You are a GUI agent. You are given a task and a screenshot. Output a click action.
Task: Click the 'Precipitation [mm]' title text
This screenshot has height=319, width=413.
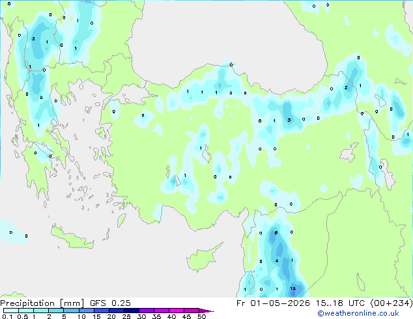click(42, 303)
